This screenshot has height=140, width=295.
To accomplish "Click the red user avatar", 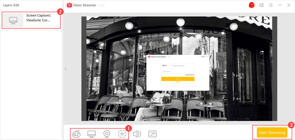I will tap(252, 5).
